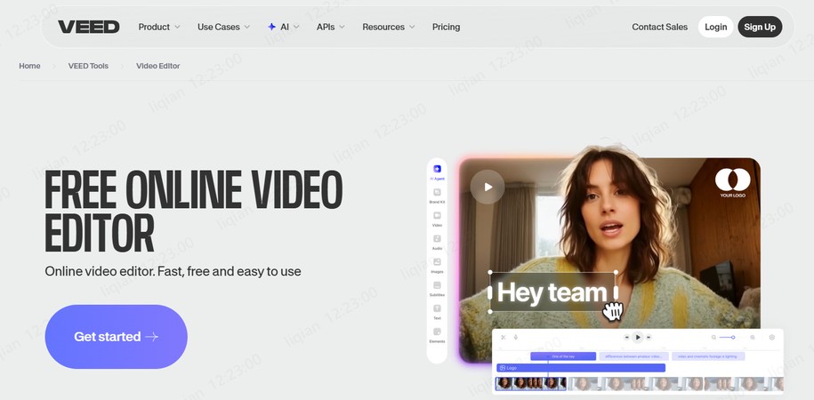Expand the Use Cases dropdown menu
Viewport: 814px width, 400px height.
[x=224, y=27]
